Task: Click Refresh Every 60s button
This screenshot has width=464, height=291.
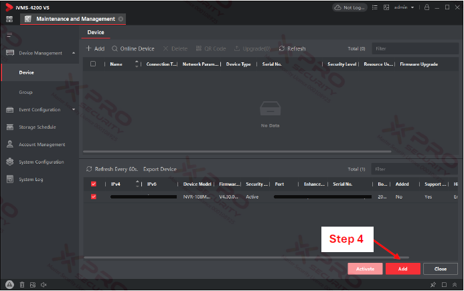Action: [112, 169]
